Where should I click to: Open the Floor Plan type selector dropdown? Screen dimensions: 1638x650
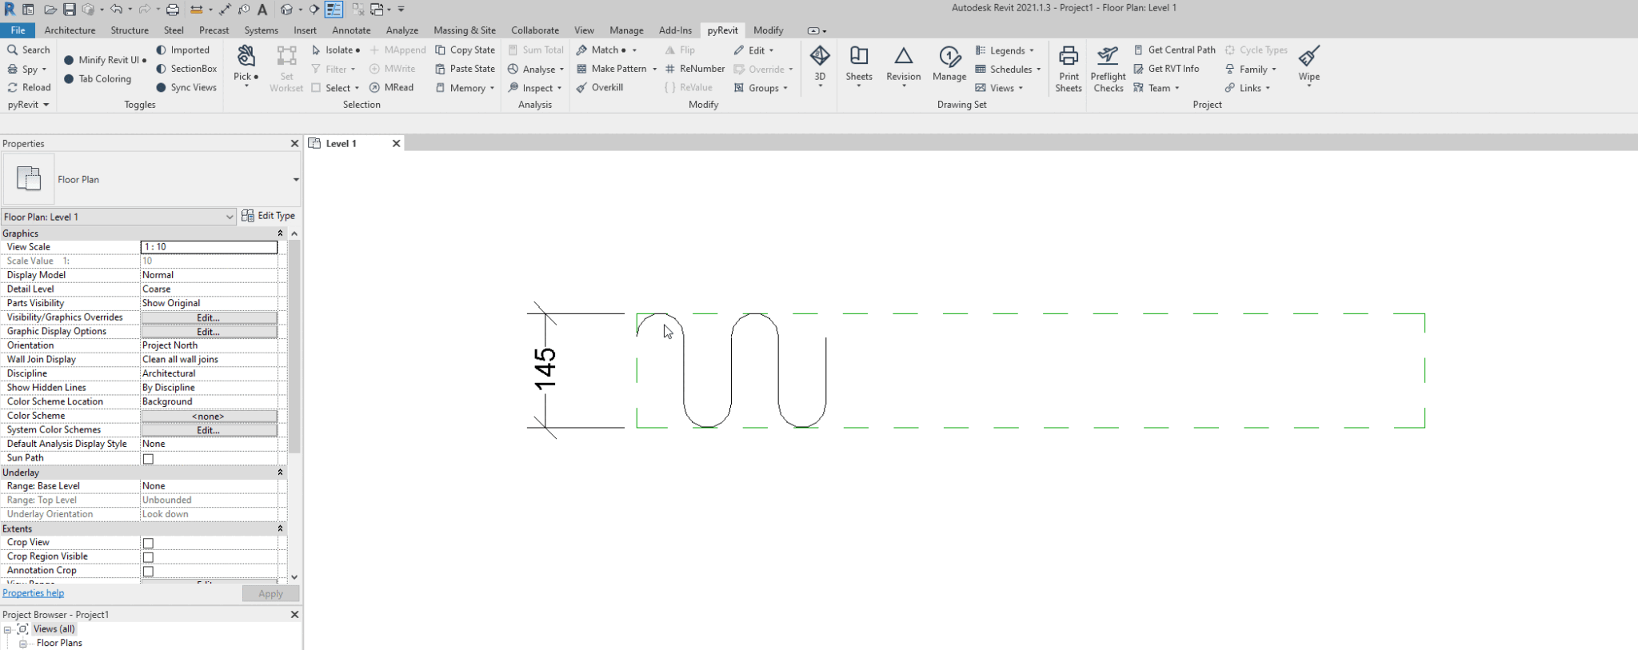pyautogui.click(x=296, y=180)
